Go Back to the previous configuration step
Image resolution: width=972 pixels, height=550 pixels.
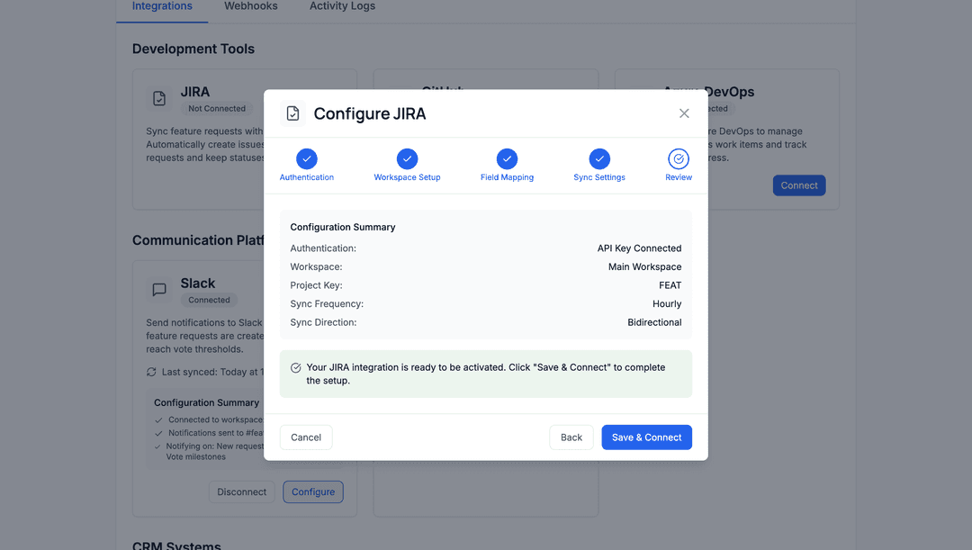point(571,437)
